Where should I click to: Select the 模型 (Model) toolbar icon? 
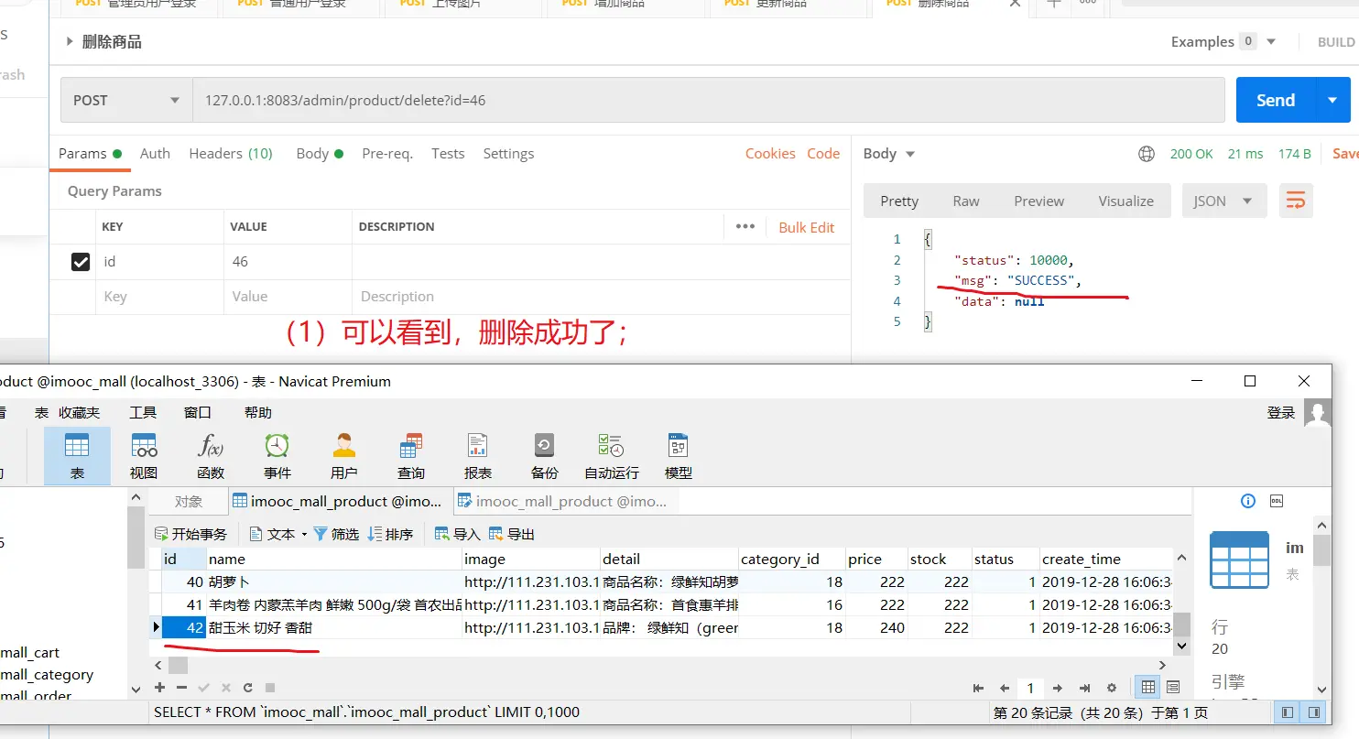point(678,456)
